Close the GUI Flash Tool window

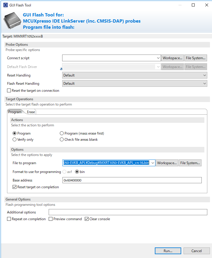[206, 5]
